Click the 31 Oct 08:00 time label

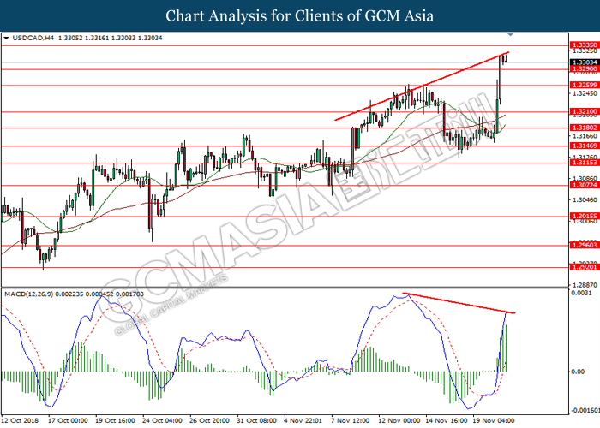(x=257, y=421)
